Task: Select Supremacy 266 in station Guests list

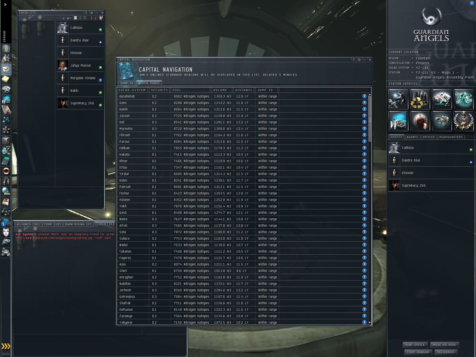Action: (431, 185)
